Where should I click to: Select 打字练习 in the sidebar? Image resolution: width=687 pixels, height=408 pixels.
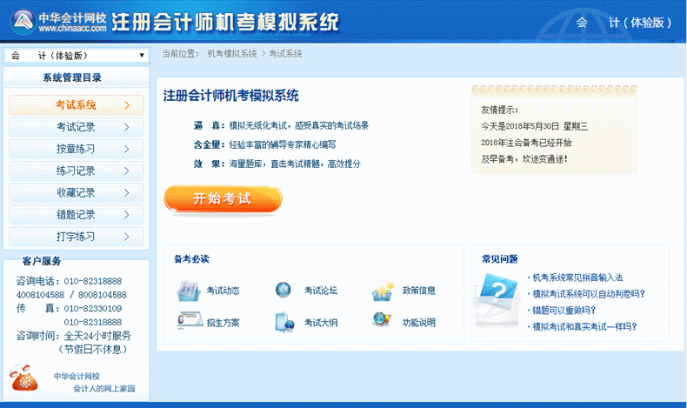(x=76, y=236)
